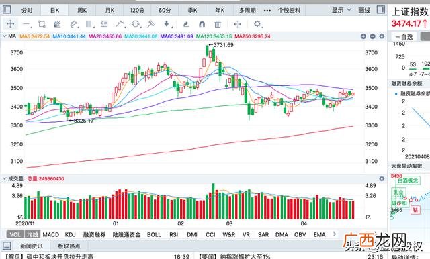
Task: Toggle the left sidebar panel icon
Action: pos(7,10)
